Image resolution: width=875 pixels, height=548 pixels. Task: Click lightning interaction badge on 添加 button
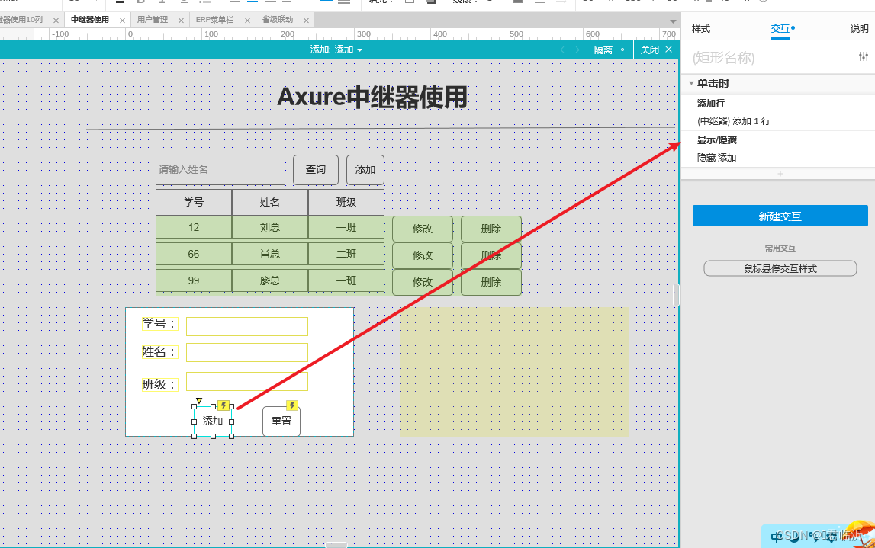(224, 405)
